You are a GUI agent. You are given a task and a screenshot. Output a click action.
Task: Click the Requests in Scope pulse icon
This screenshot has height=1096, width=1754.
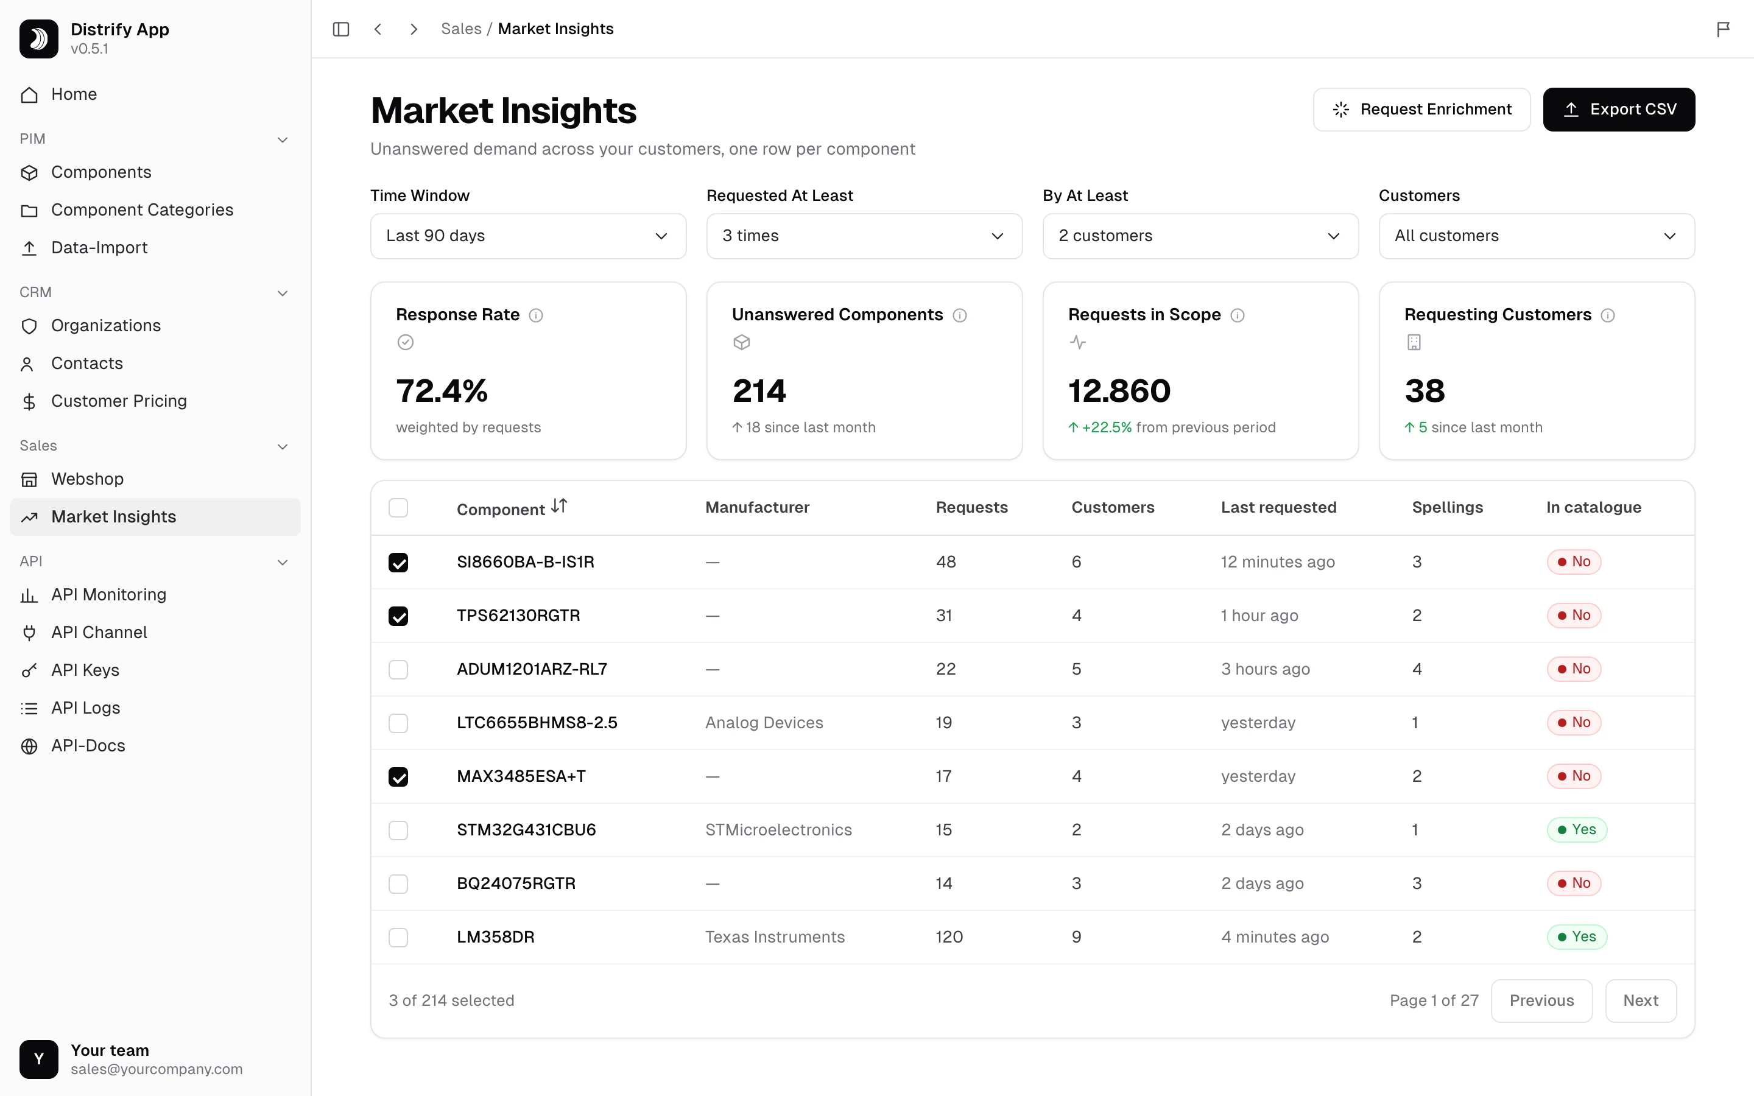(x=1078, y=342)
